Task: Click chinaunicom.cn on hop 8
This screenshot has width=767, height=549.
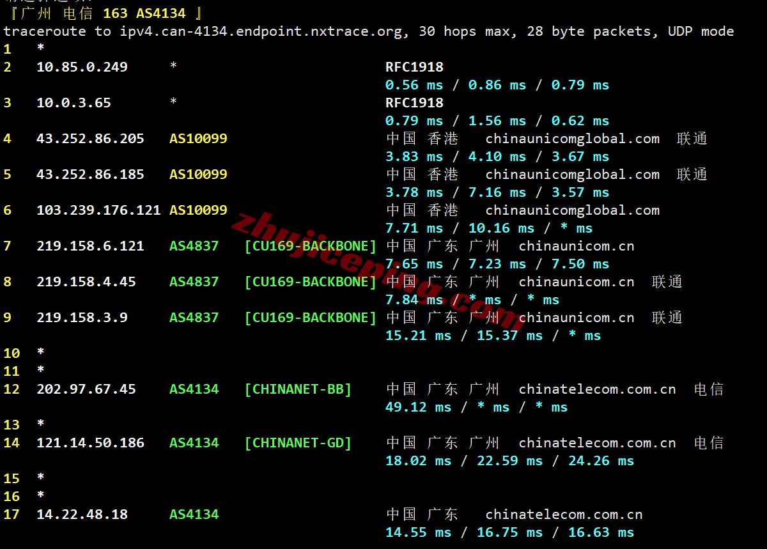Action: (x=577, y=282)
